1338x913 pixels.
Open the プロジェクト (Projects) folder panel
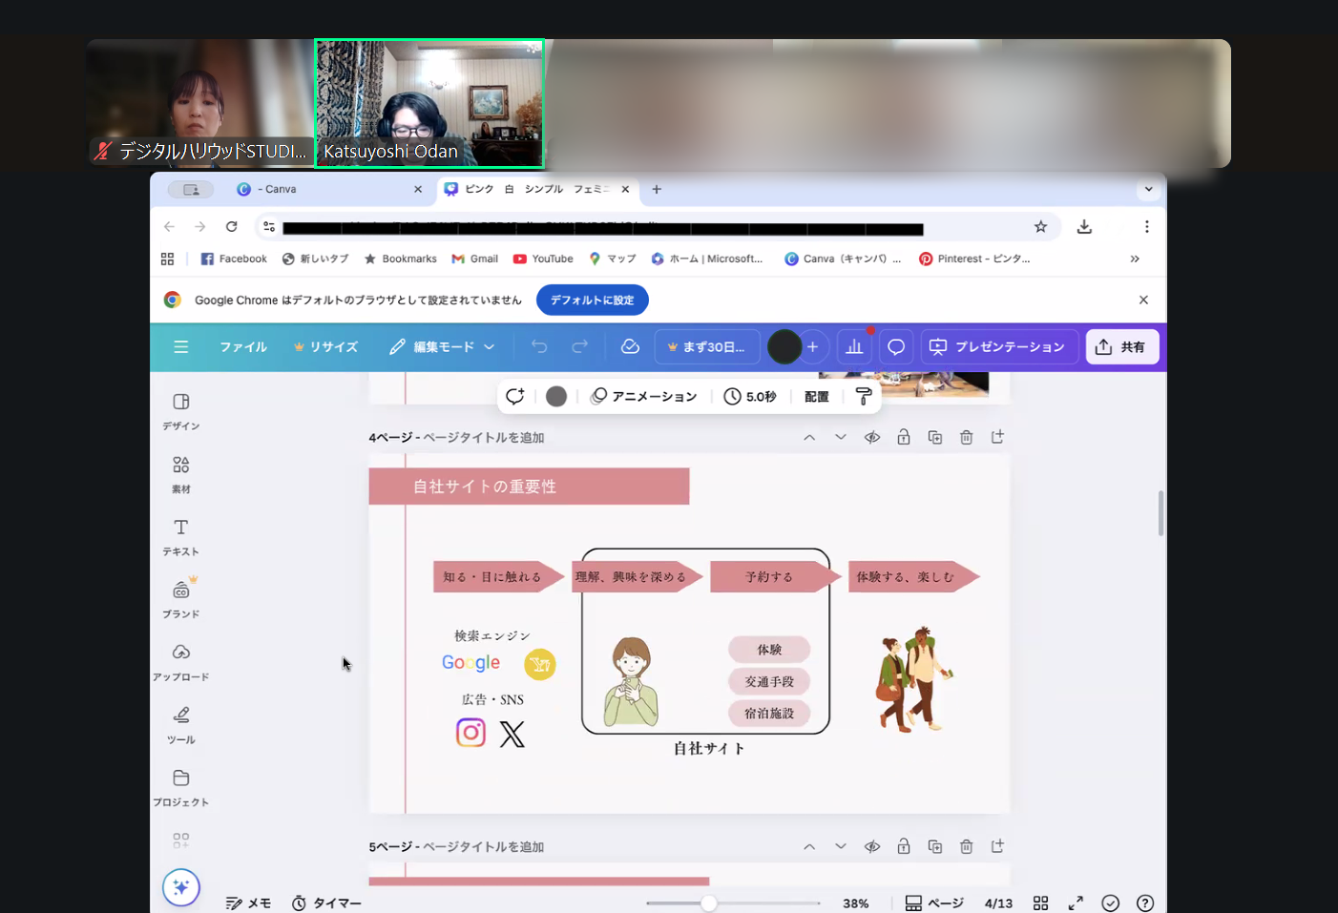tap(180, 787)
